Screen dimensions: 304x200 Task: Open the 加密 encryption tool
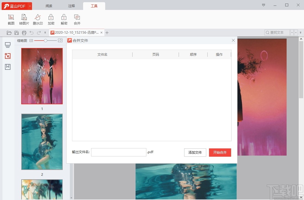pos(51,19)
